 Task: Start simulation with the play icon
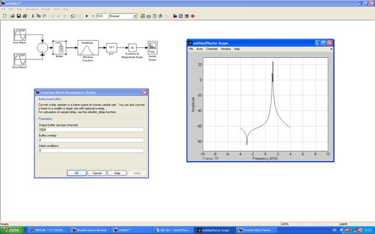pos(87,16)
